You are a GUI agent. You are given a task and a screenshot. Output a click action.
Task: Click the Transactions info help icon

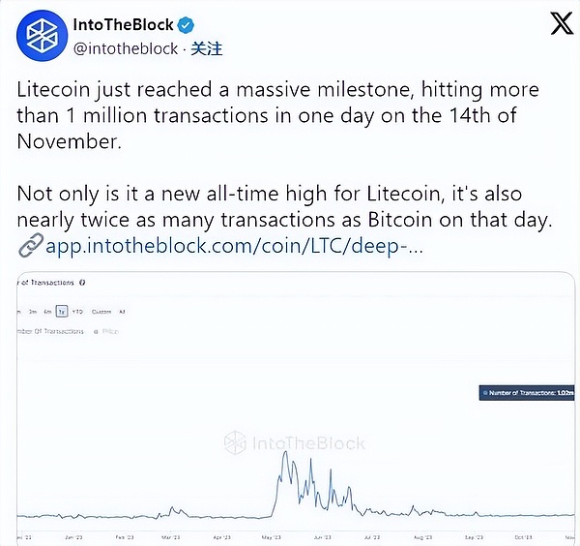82,283
